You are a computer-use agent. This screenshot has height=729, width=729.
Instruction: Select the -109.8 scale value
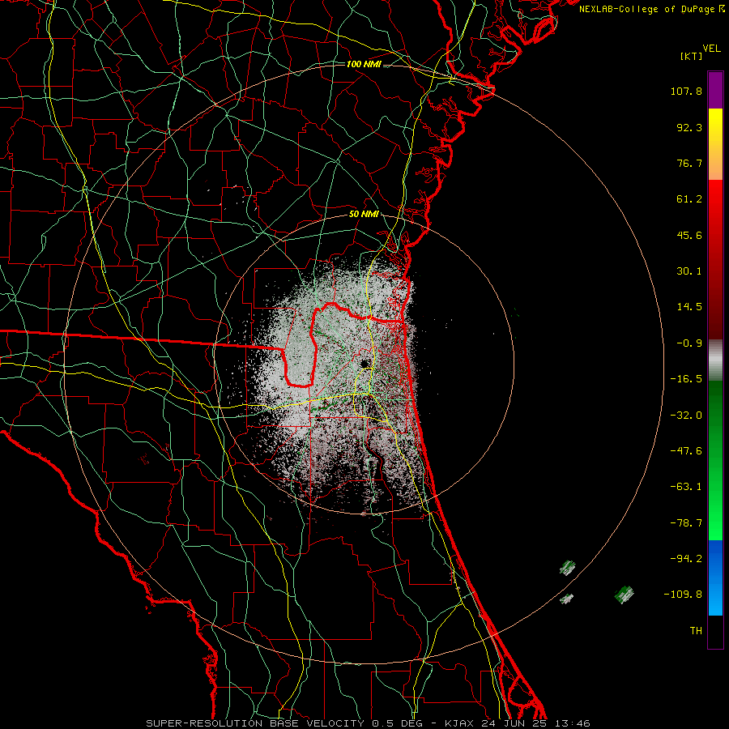pos(683,595)
